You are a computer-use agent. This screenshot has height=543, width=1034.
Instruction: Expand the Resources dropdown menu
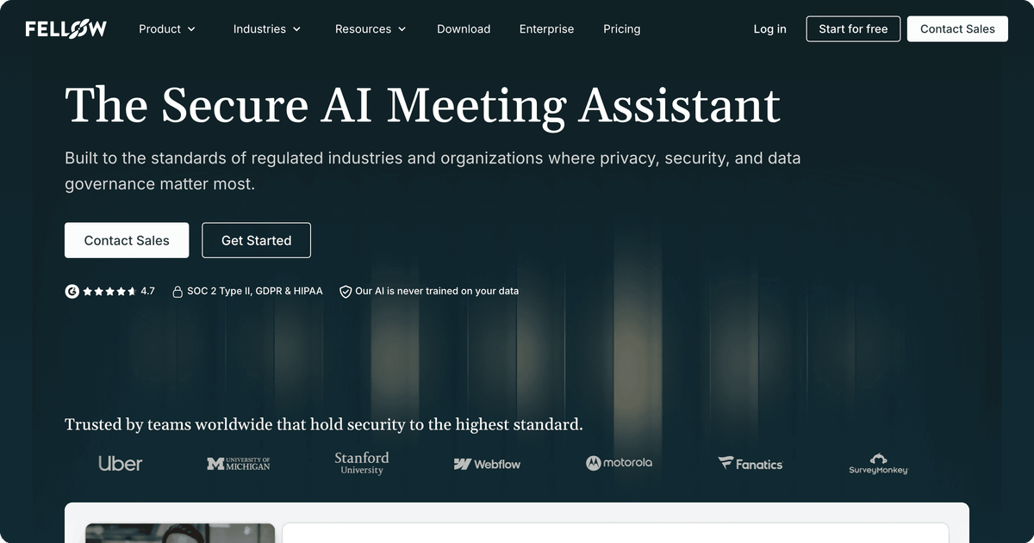[x=370, y=29]
